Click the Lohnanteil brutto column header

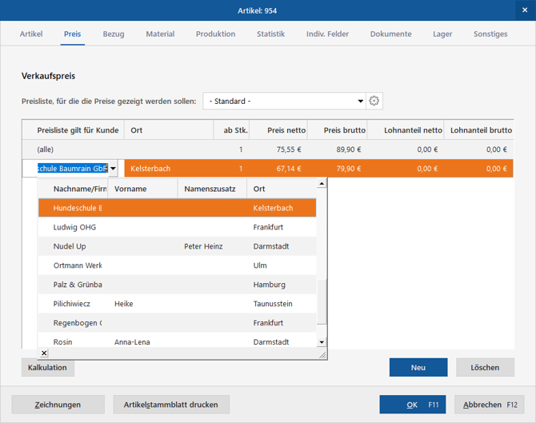(478, 130)
